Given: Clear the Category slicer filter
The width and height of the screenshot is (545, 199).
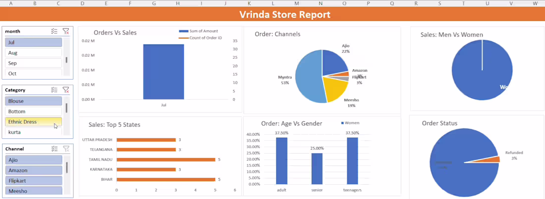Looking at the screenshot, I should click(x=66, y=90).
